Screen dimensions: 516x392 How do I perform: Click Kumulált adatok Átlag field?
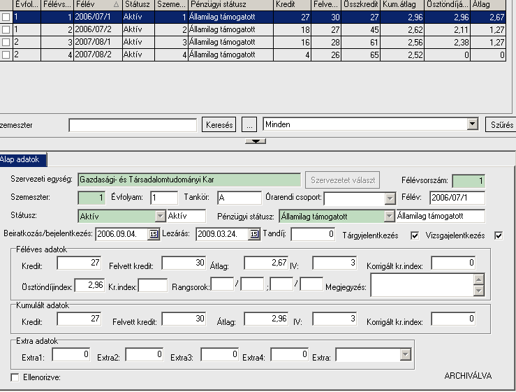point(266,319)
